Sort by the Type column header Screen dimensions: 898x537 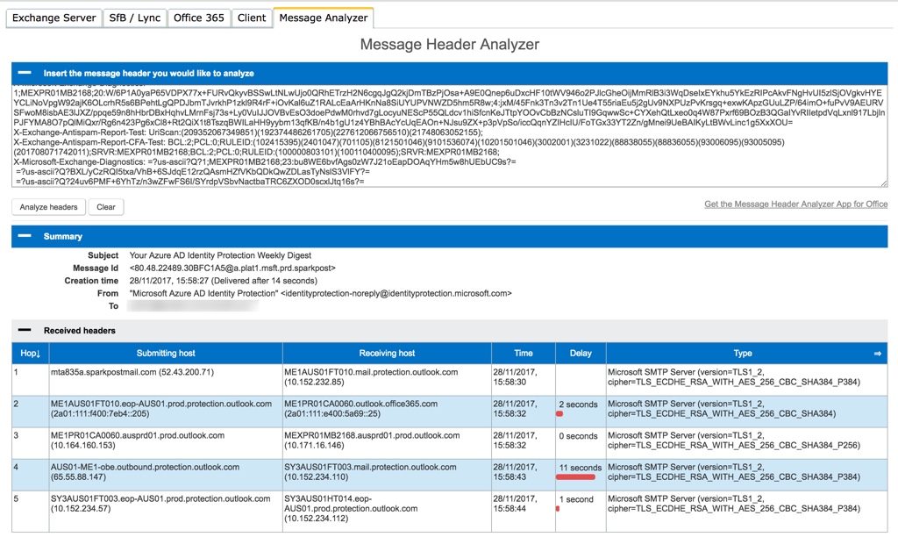coord(743,353)
